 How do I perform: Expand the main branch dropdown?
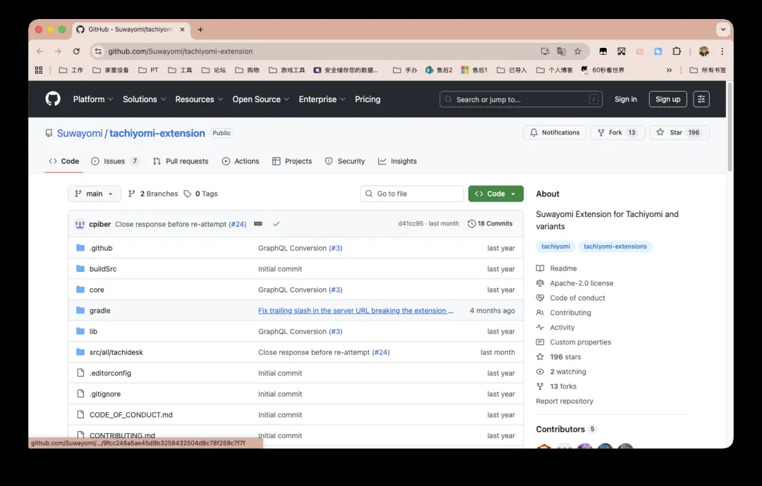pyautogui.click(x=94, y=194)
